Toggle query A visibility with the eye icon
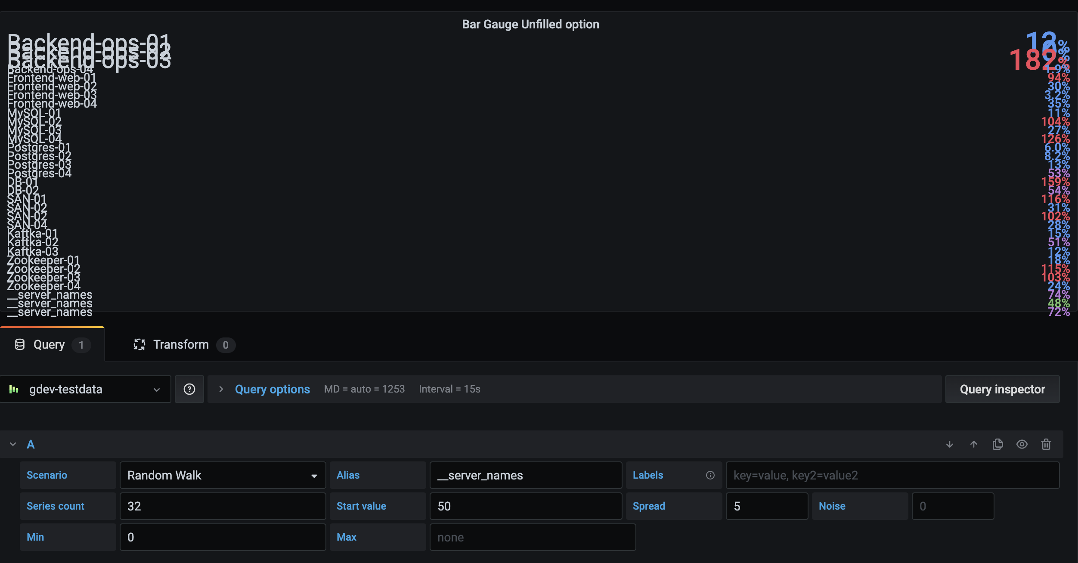The width and height of the screenshot is (1078, 563). point(1022,444)
